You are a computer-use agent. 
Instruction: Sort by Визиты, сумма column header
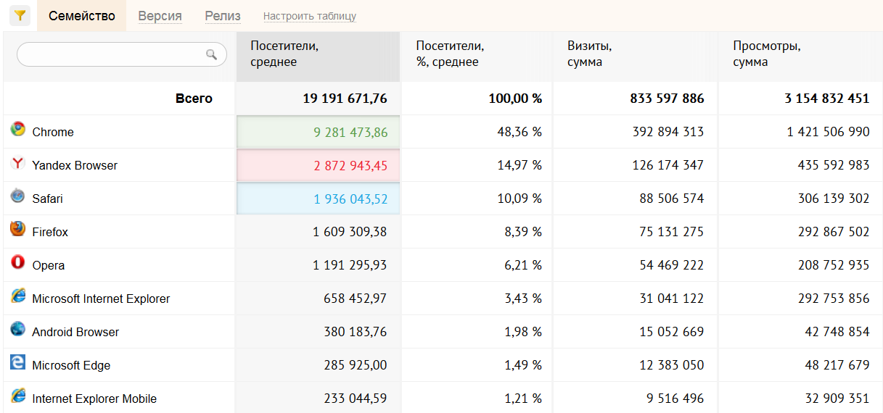tap(589, 54)
